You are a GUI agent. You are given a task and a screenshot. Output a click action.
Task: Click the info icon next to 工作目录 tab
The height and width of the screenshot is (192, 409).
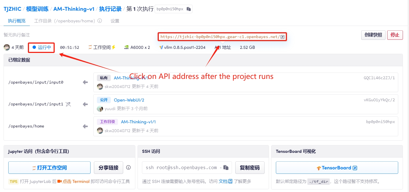(x=100, y=21)
